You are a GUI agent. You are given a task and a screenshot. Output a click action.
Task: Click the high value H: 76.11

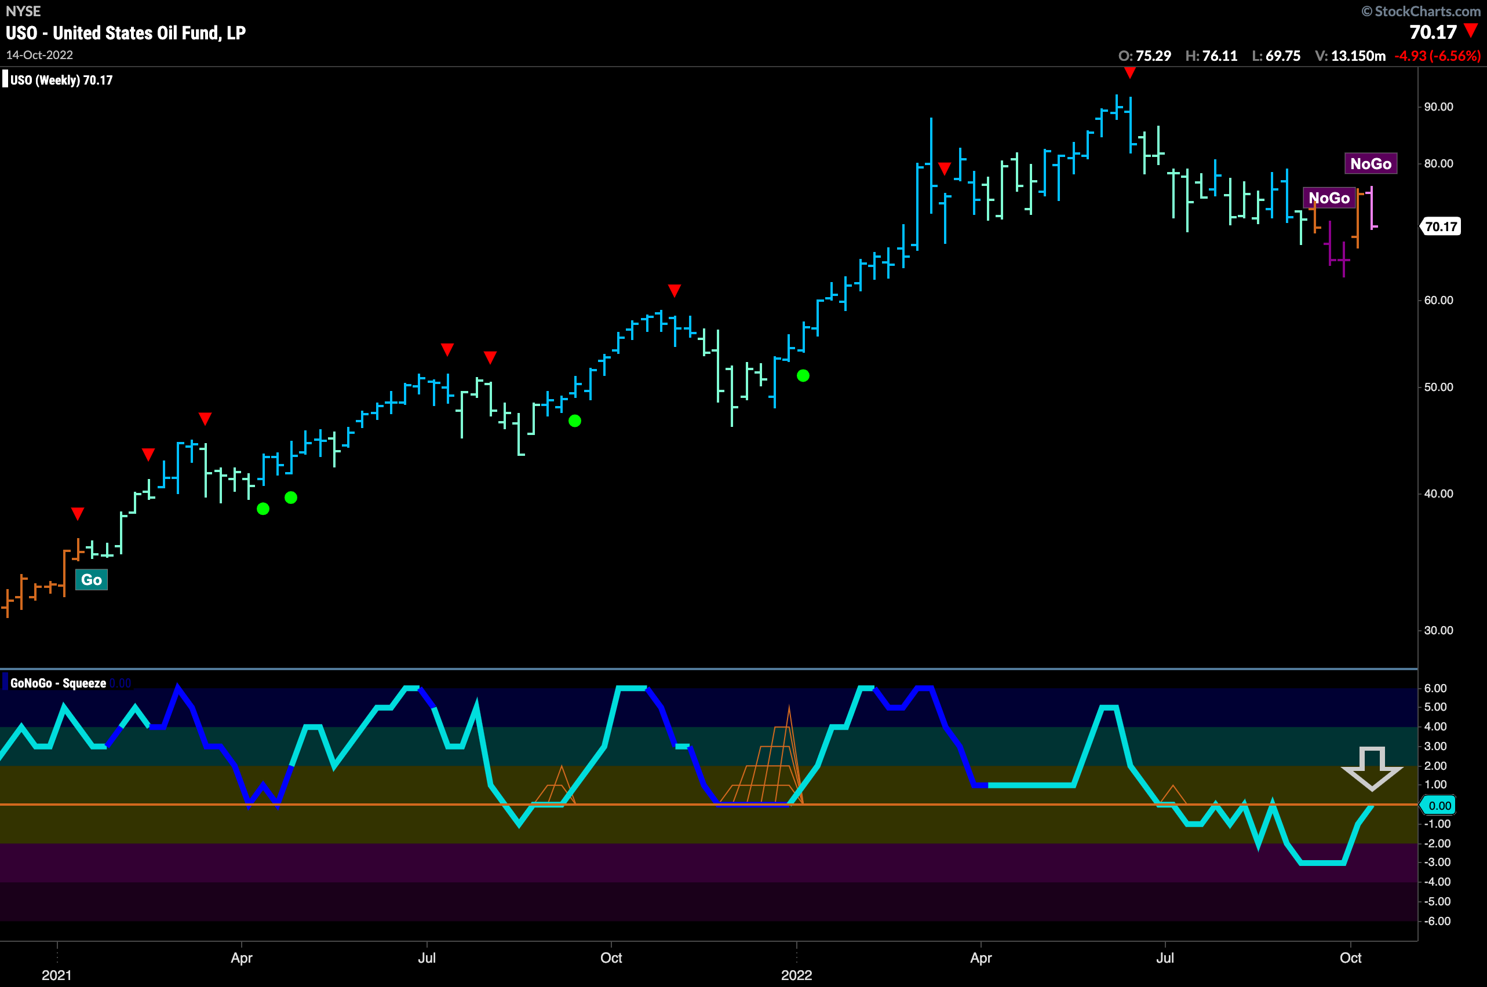(x=1211, y=56)
